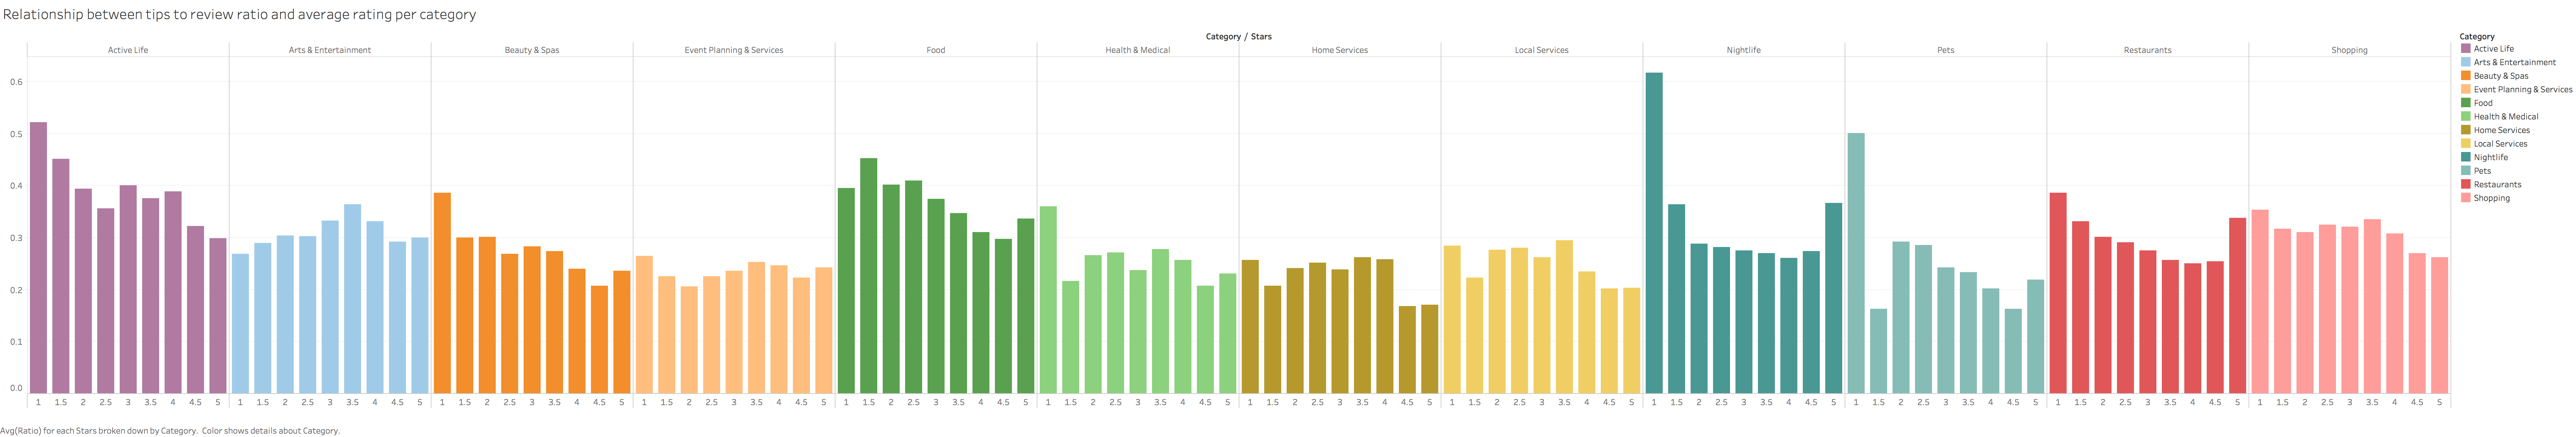
Task: Select the Active Life 1-star bar
Action: [38, 258]
